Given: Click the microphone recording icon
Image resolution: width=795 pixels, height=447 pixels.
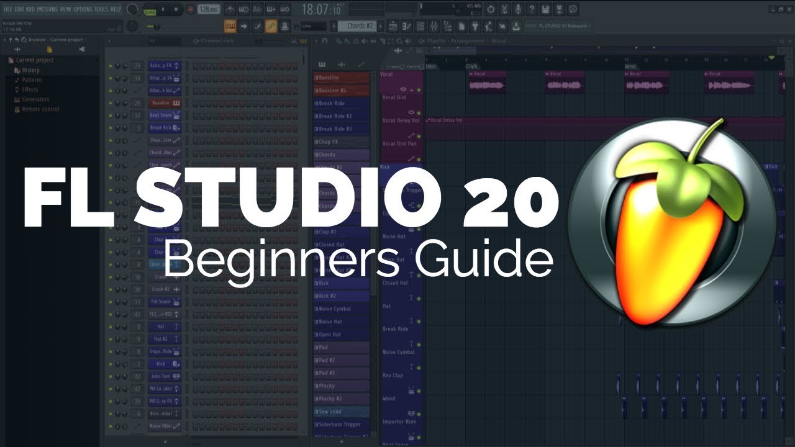Looking at the screenshot, I should 518,9.
